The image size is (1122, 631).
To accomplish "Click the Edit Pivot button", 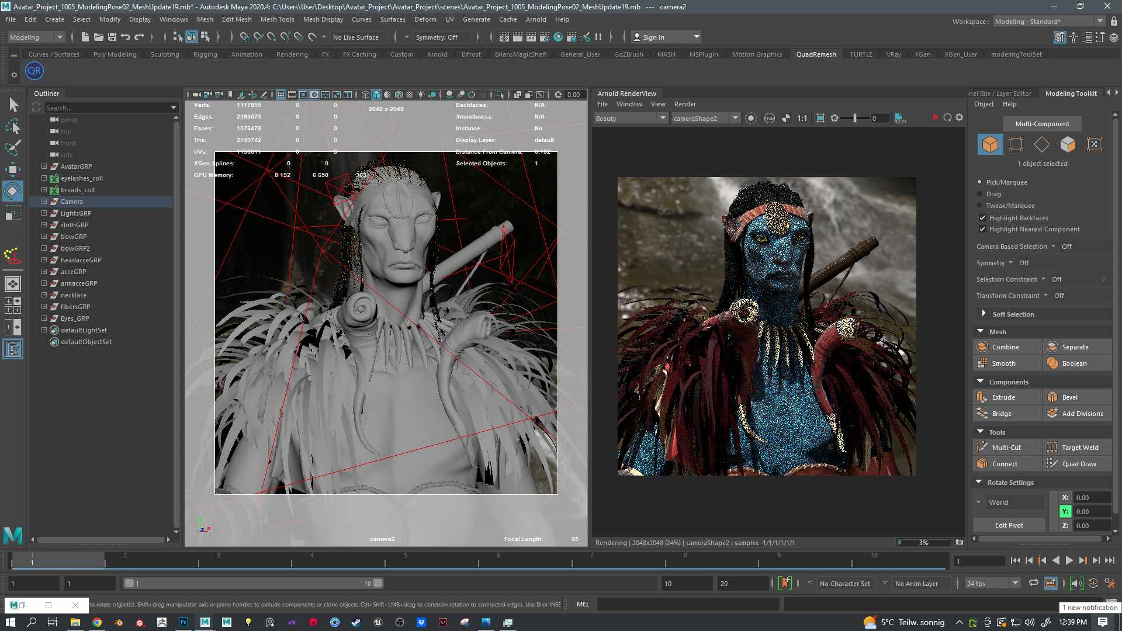I will click(x=1009, y=525).
